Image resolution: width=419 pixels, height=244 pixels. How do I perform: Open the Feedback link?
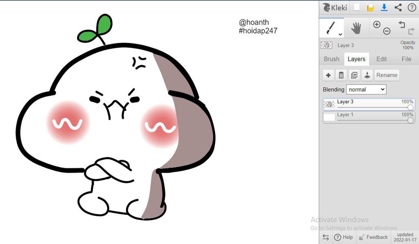click(373, 237)
